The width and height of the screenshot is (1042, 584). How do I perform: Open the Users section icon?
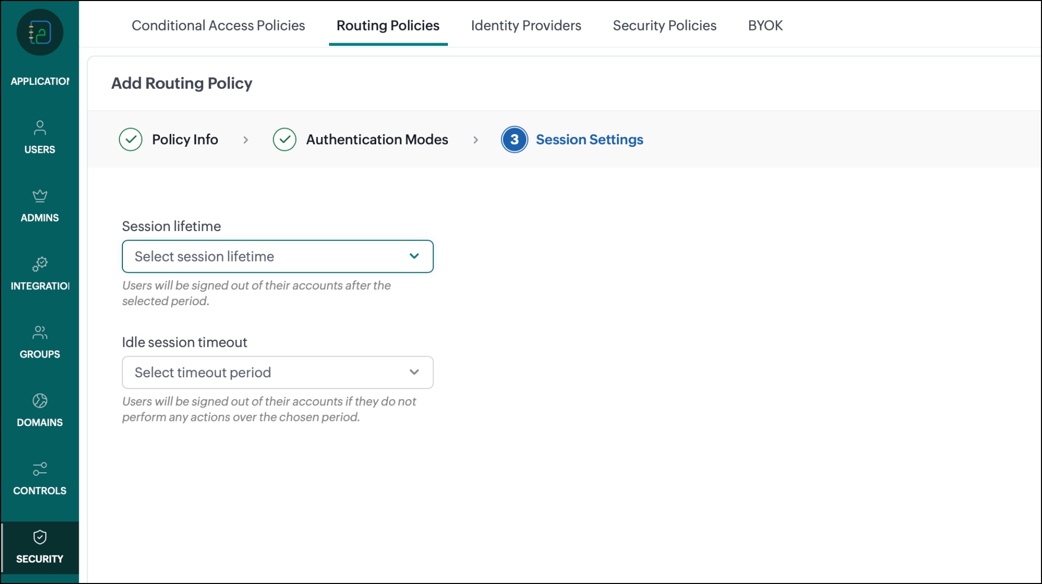click(x=40, y=127)
